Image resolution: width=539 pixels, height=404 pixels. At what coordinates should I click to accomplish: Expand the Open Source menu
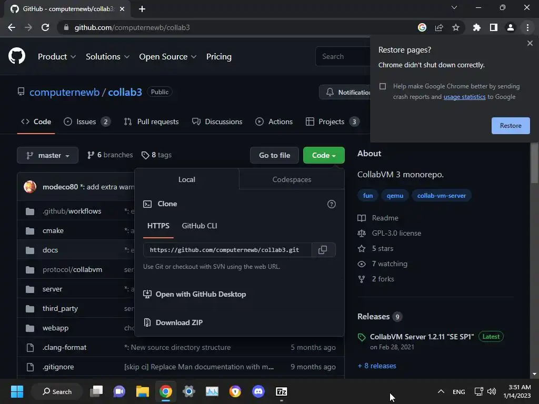(x=168, y=57)
